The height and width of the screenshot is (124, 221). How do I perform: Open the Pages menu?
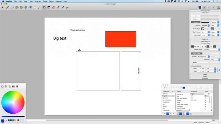click(x=51, y=1)
